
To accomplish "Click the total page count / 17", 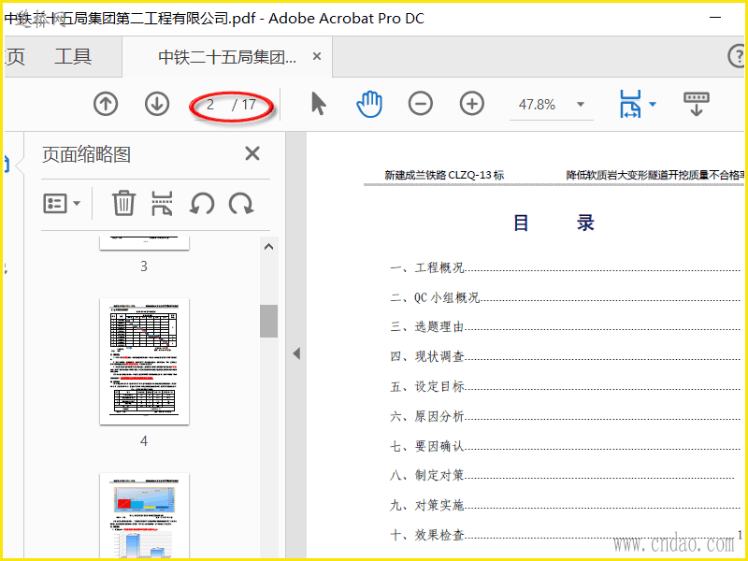I will [244, 105].
